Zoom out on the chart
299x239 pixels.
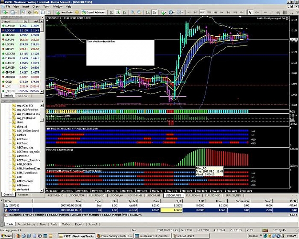[139, 12]
